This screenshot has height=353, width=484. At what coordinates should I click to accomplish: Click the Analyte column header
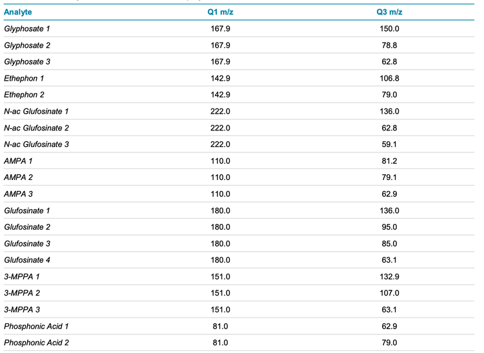pos(18,12)
